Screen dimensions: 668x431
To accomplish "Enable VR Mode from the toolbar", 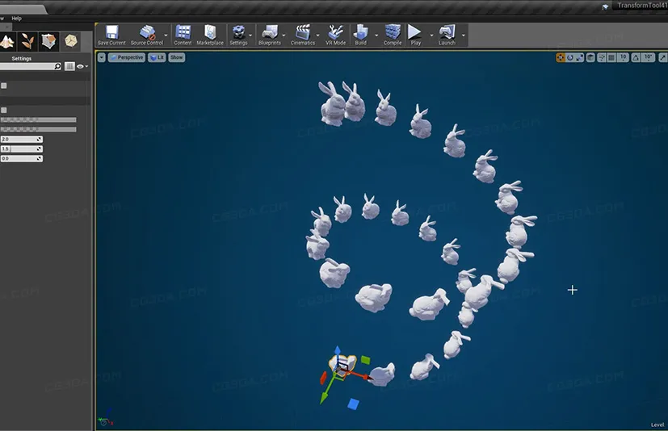I will point(336,35).
